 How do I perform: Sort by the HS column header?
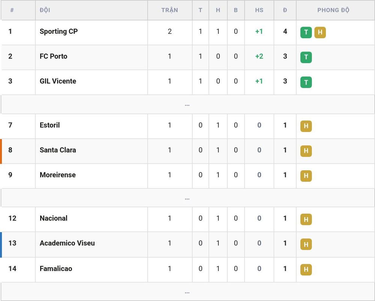click(x=259, y=10)
